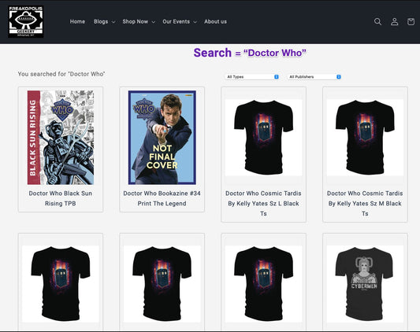420x332 pixels.
Task: Click the 'You searched for "Doctor Who"' text
Action: 61,74
